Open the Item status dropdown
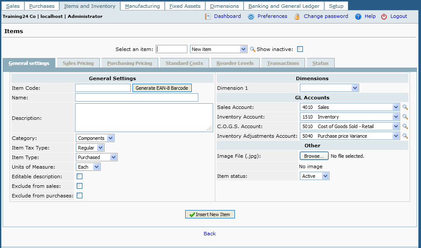Screen dimensions: 421x248 (x=315, y=176)
